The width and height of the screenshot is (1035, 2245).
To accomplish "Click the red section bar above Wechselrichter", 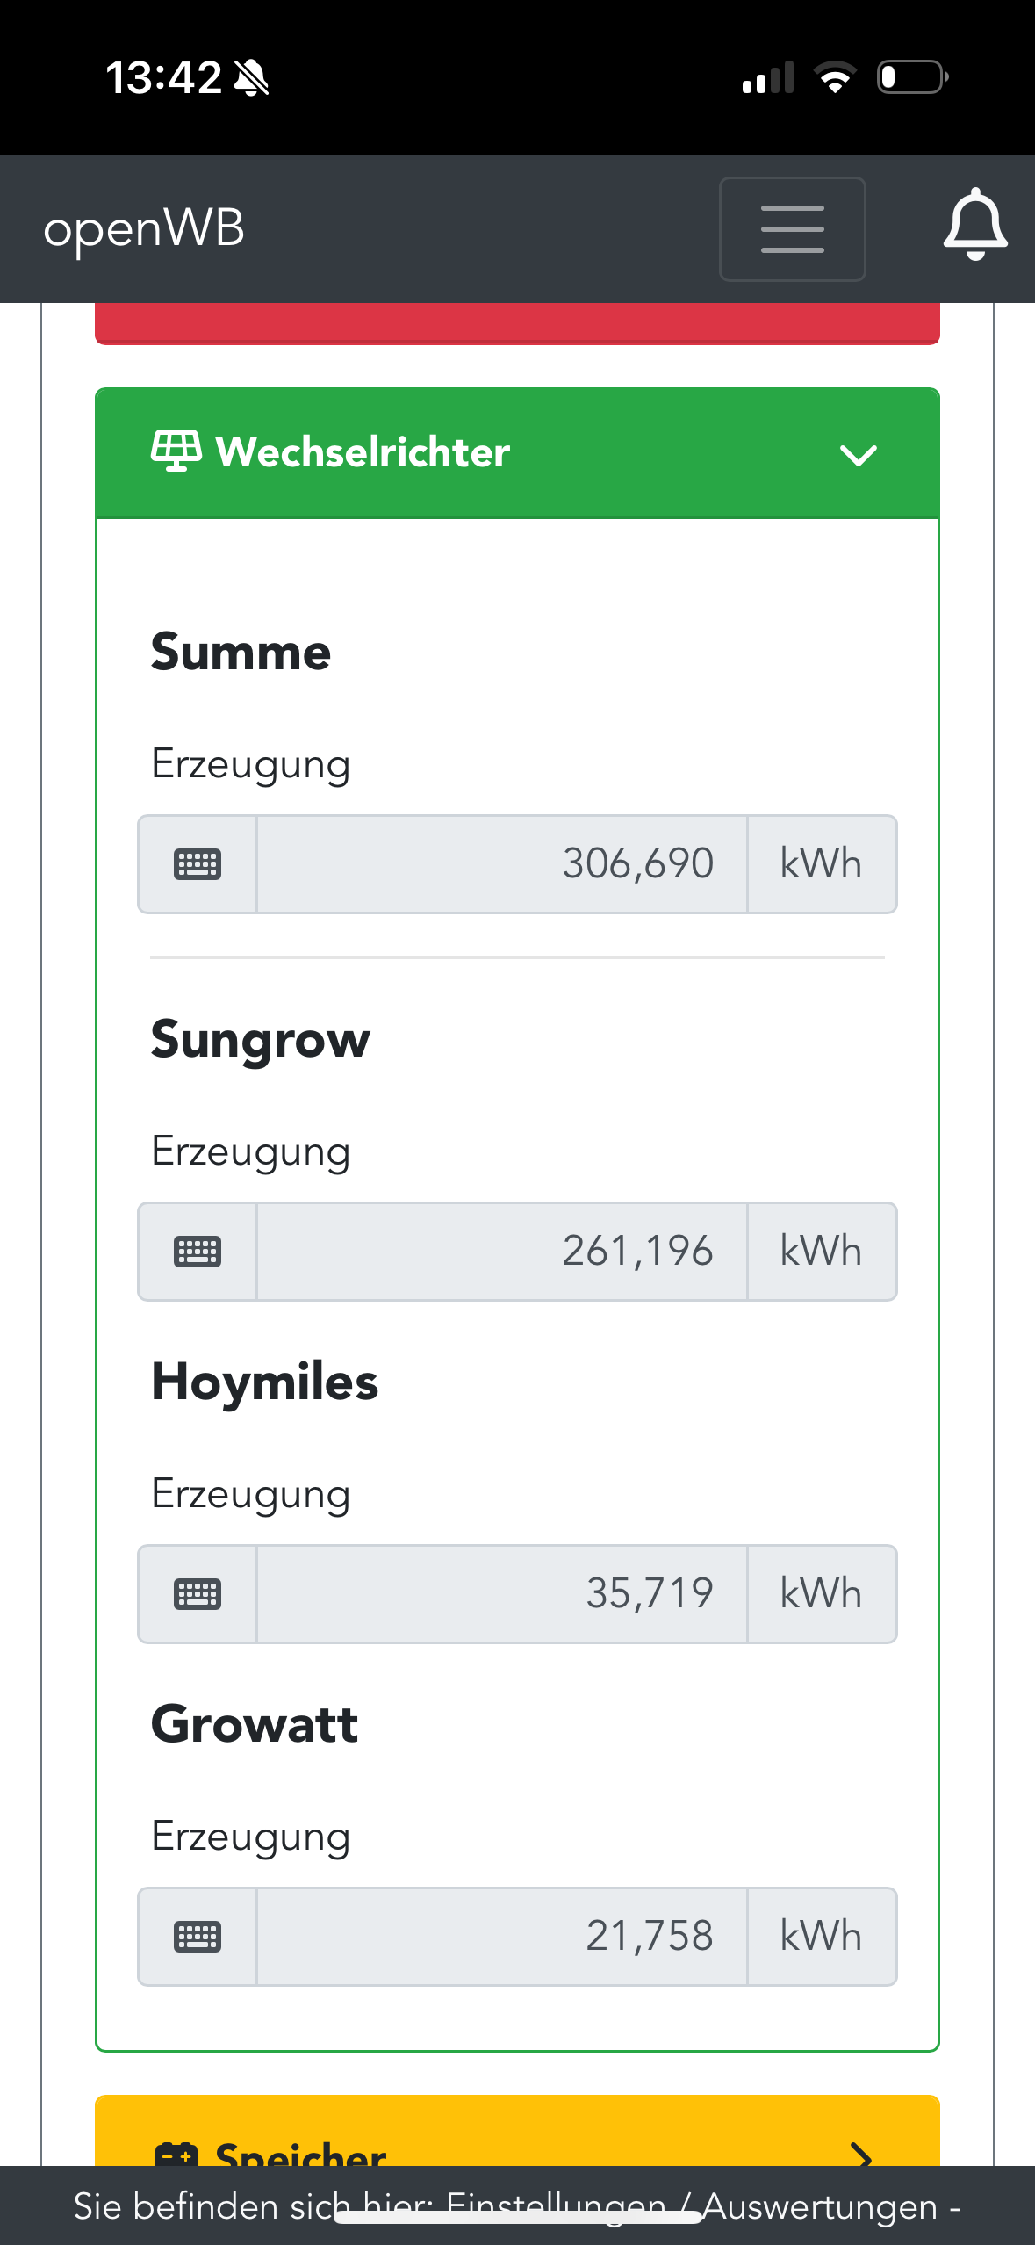I will (x=517, y=323).
